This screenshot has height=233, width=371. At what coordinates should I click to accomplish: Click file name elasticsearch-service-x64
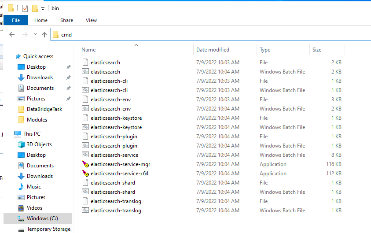(x=120, y=174)
